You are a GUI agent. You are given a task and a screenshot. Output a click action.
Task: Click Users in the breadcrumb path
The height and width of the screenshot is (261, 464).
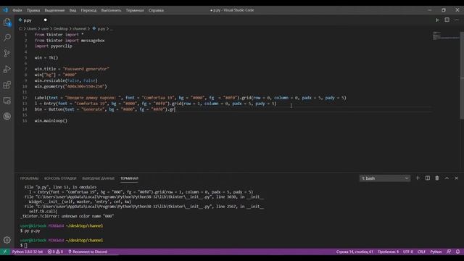pyautogui.click(x=32, y=29)
